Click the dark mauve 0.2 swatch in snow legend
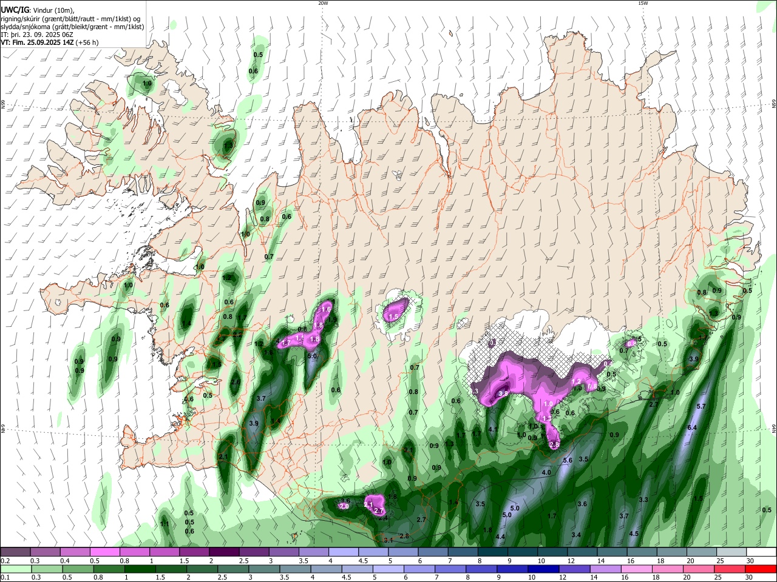777x582 pixels. coord(15,552)
